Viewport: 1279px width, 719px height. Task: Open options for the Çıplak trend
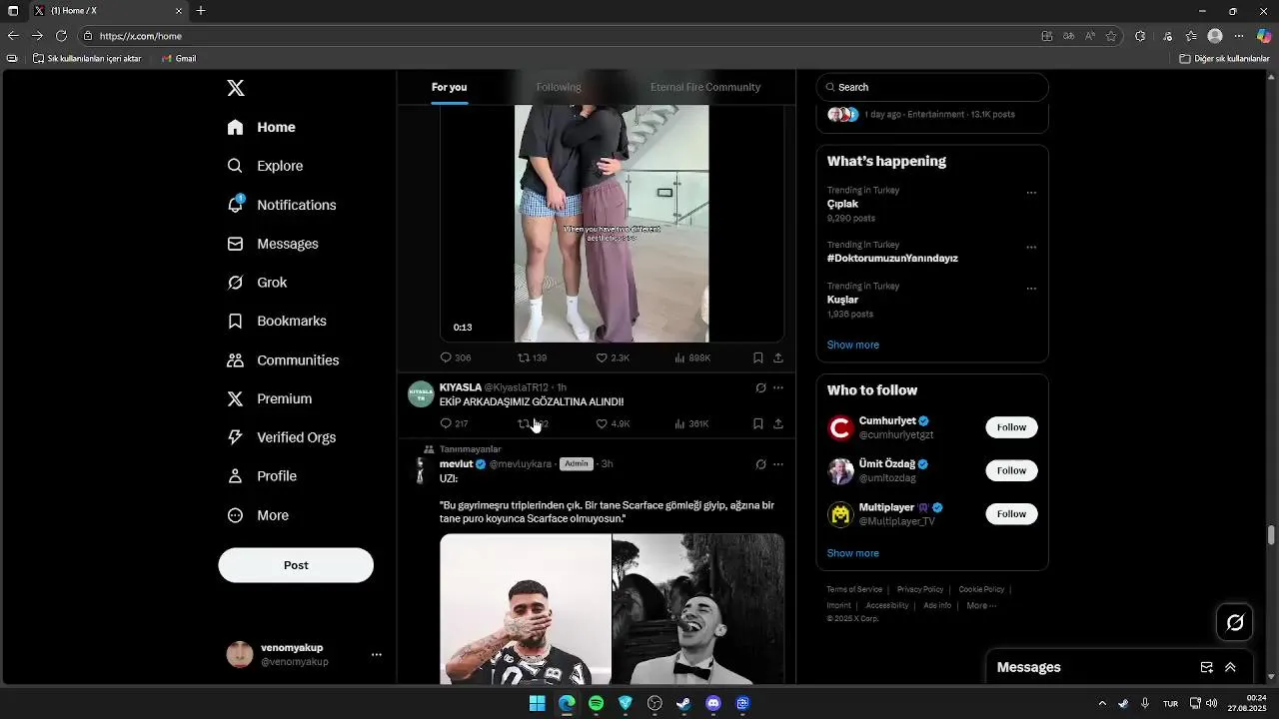coord(1031,193)
